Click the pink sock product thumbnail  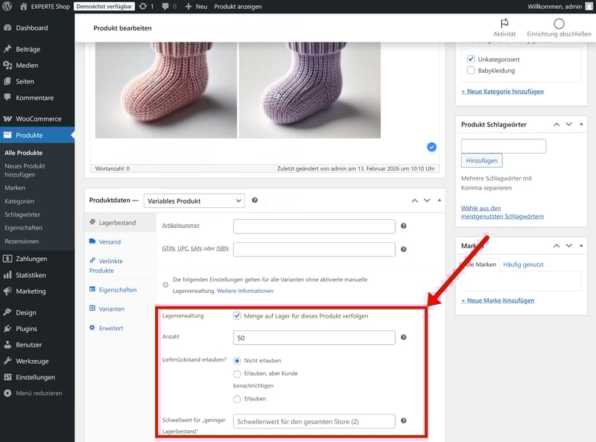point(163,89)
